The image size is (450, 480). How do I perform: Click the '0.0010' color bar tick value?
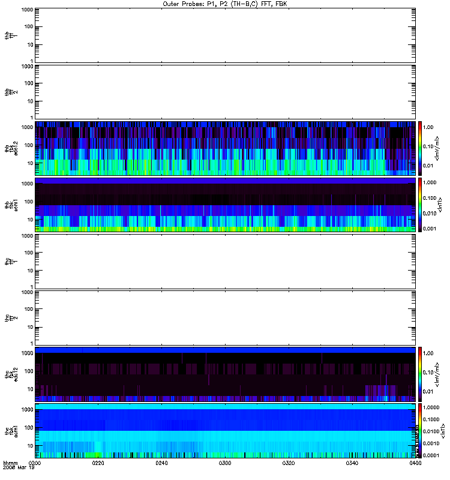431,443
